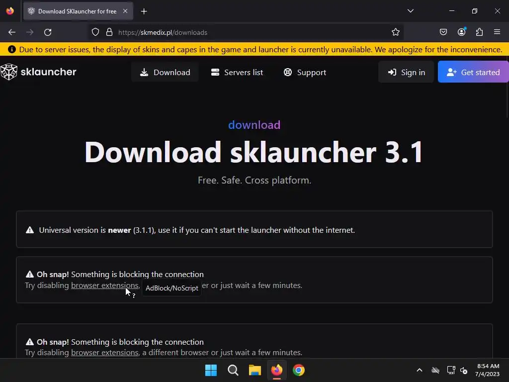Open the Support nav item
Viewport: 509px width, 382px height.
pyautogui.click(x=305, y=72)
